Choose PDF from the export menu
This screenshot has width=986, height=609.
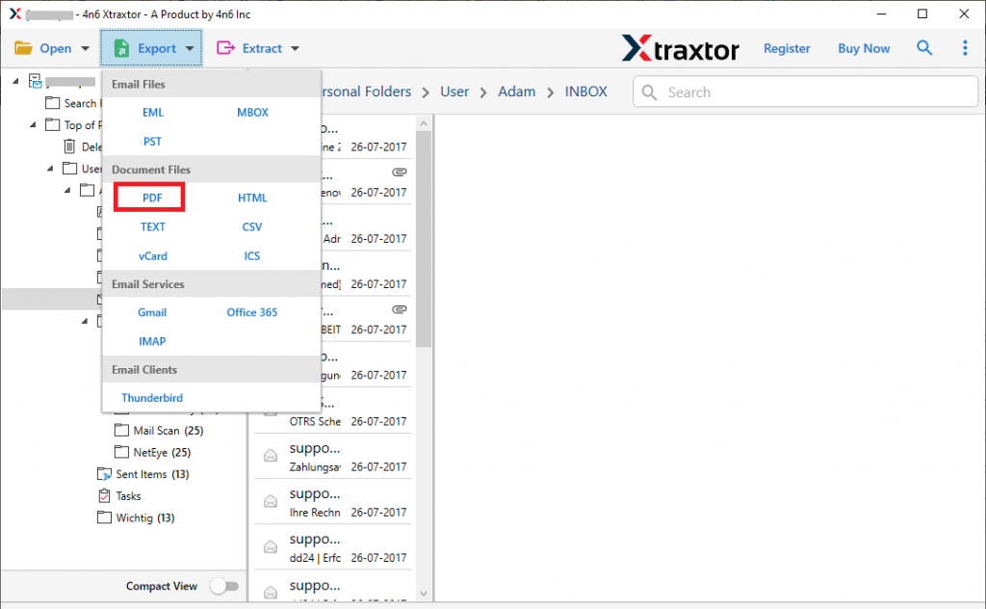pyautogui.click(x=151, y=198)
